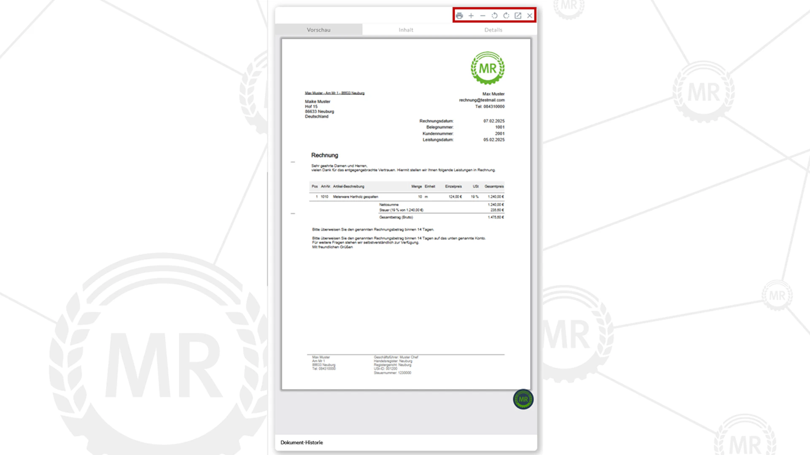
Task: Zoom in with the plus icon
Action: point(471,16)
